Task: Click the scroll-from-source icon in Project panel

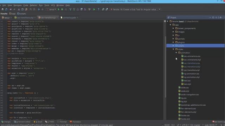Action: pos(213,17)
